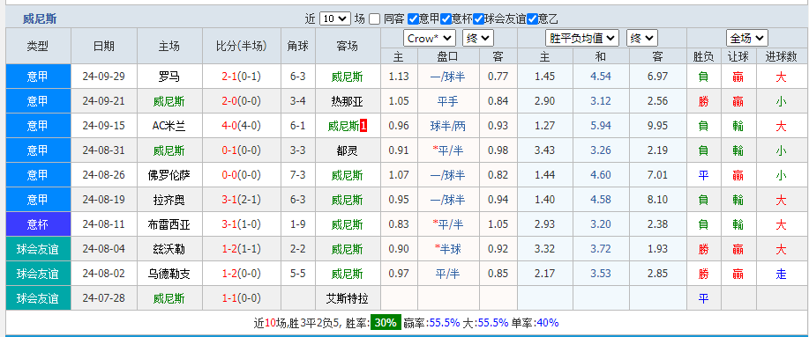The width and height of the screenshot is (809, 337).
Task: Click the date 24-07-28
Action: coord(104,298)
